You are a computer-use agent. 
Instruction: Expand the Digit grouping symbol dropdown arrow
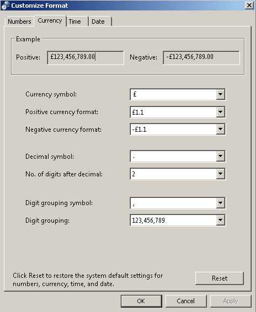[x=220, y=203]
